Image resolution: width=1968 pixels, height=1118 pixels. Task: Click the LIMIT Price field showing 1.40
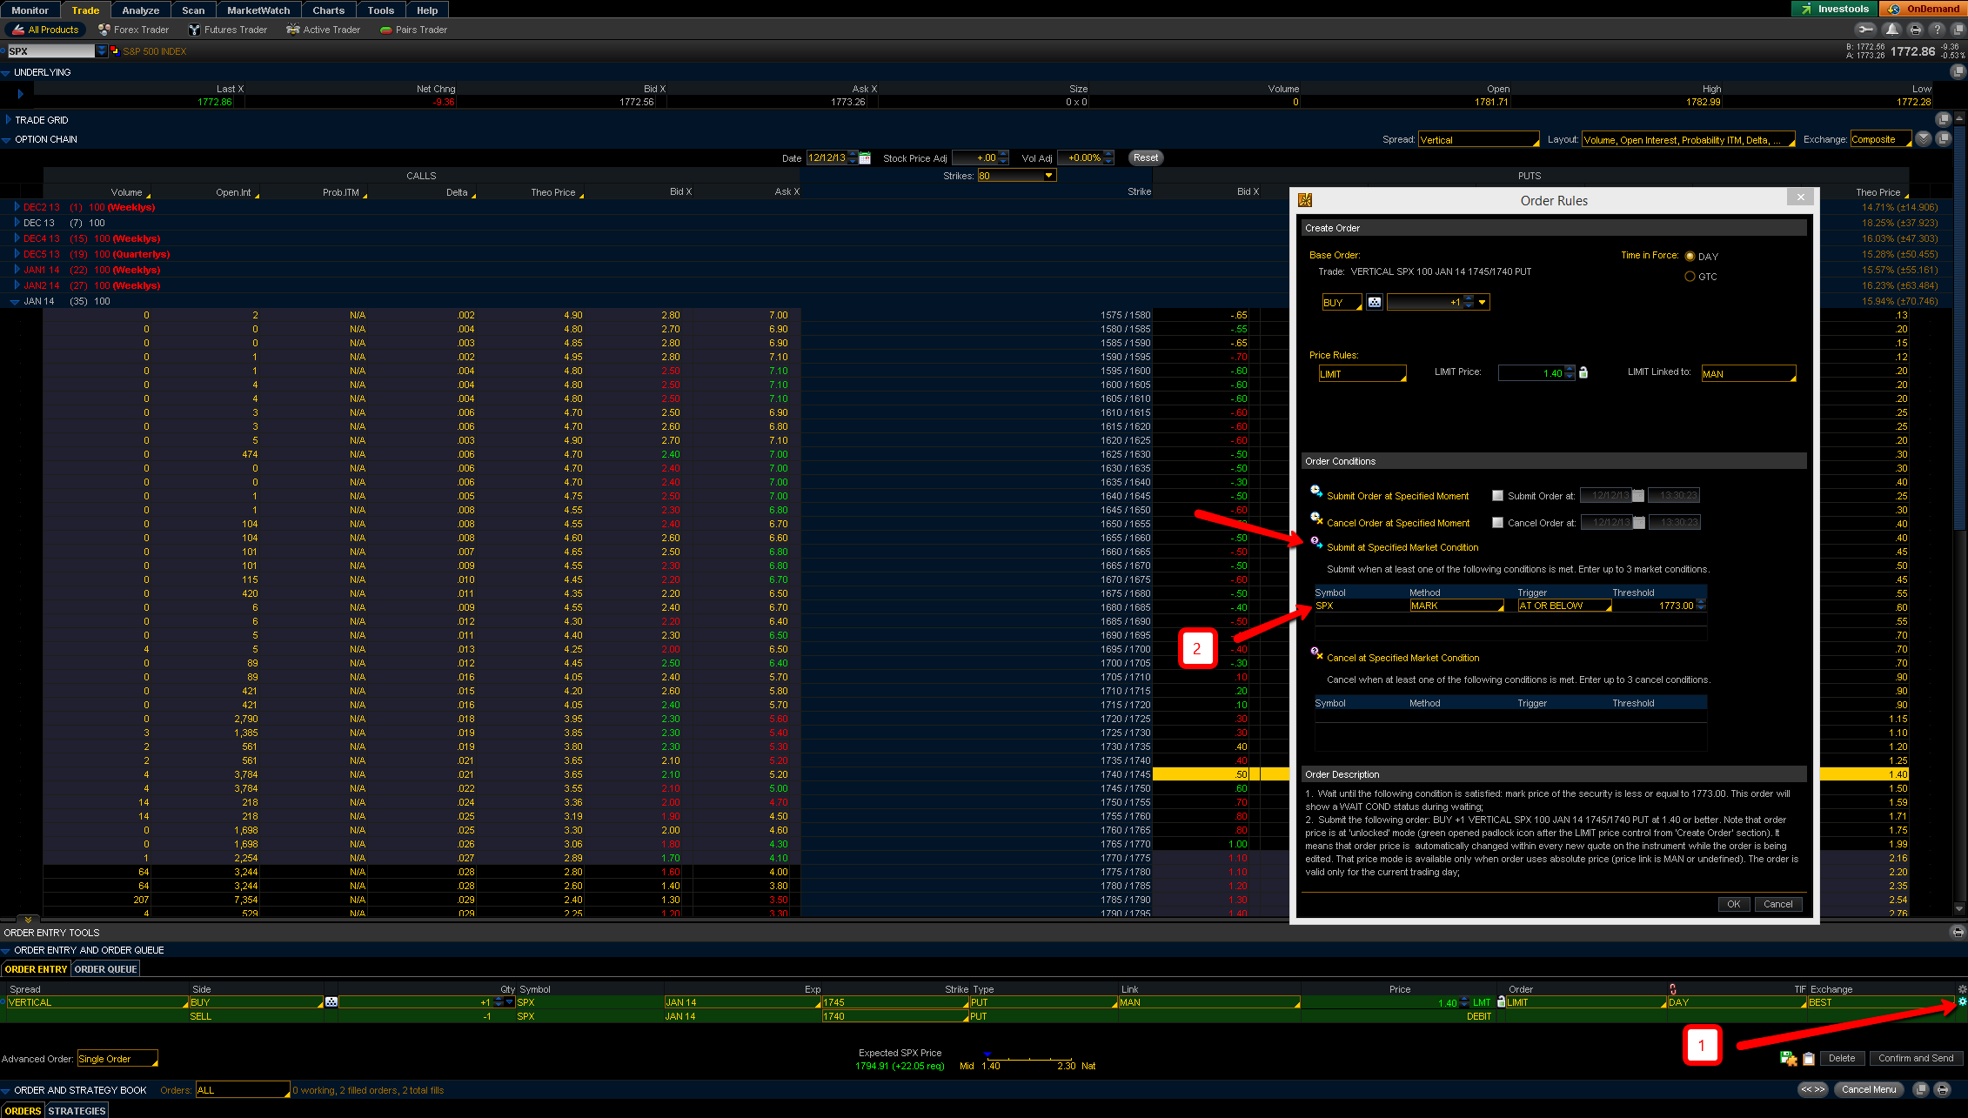(1536, 373)
